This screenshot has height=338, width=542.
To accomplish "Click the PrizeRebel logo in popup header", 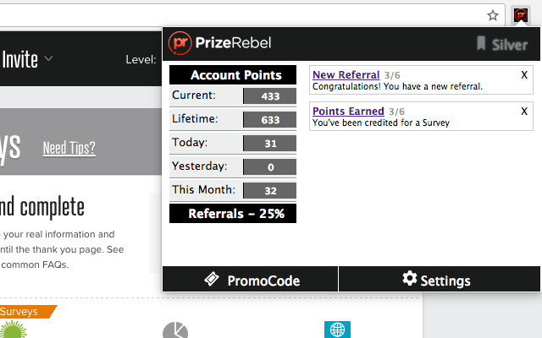I will [x=220, y=43].
